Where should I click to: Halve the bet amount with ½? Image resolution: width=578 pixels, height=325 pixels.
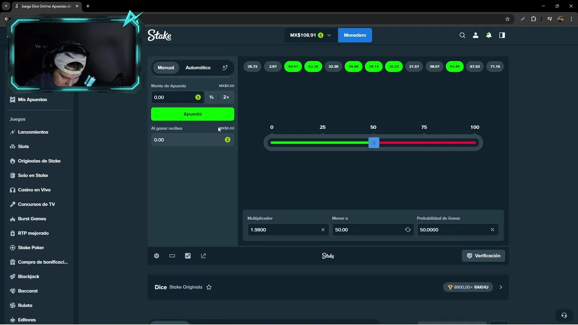click(x=211, y=97)
